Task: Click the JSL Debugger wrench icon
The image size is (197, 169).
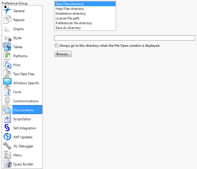Action: tap(7, 146)
